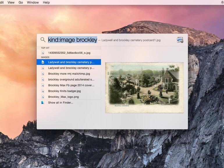Screen dimensions: 224x168
Task: Click file icon beside Brockley Knits badger.jpg
Action: (43, 91)
